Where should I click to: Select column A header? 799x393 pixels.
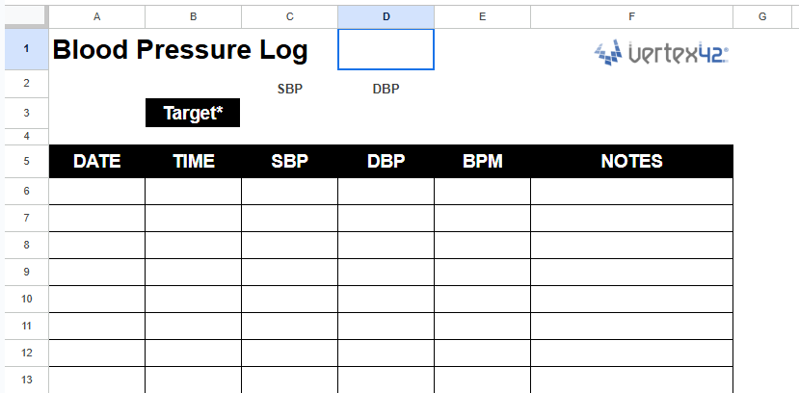coord(96,16)
